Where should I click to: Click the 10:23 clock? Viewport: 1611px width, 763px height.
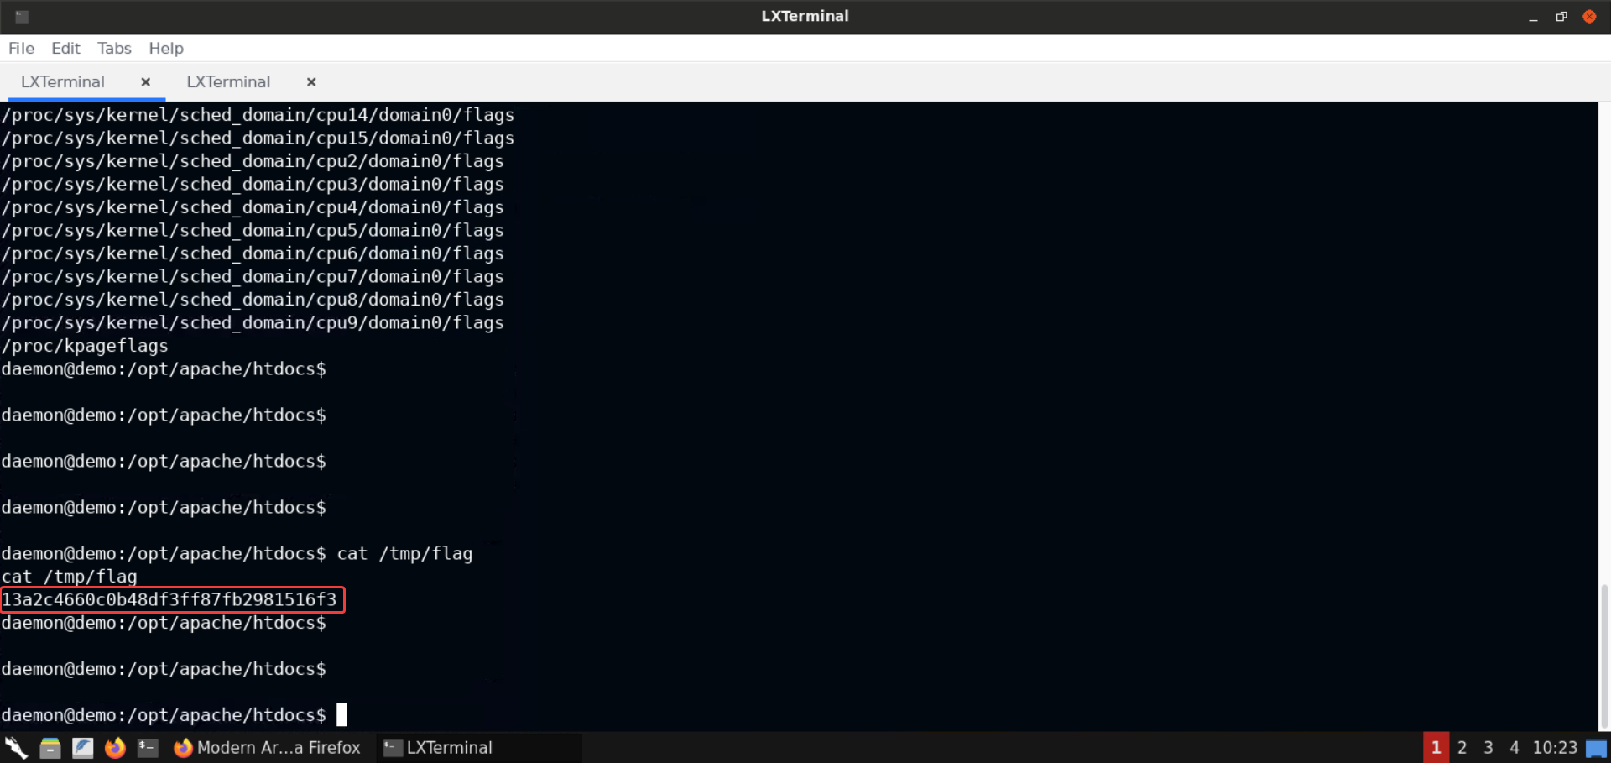(1555, 747)
